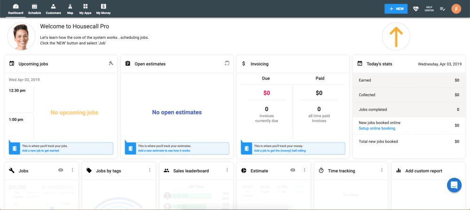Open the orange user avatar menu
This screenshot has width=470, height=210.
point(456,9)
